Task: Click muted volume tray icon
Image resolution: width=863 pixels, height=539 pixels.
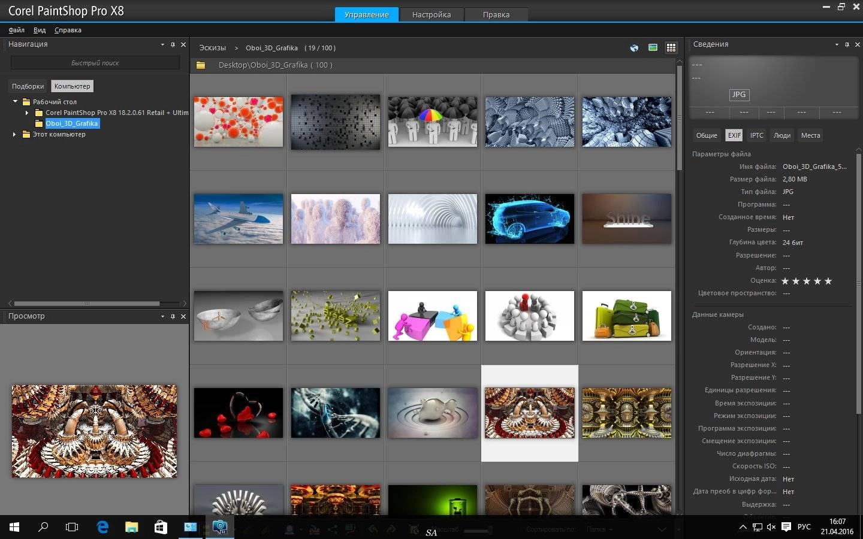Action: point(771,528)
